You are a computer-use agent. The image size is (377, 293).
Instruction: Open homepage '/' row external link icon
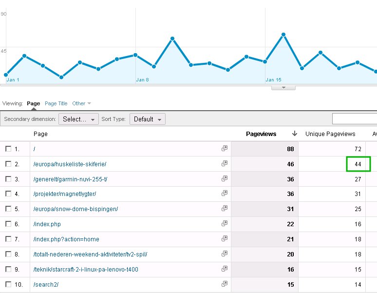[x=225, y=148]
